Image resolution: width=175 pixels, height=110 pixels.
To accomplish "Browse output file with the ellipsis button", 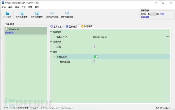I will [x=168, y=37].
